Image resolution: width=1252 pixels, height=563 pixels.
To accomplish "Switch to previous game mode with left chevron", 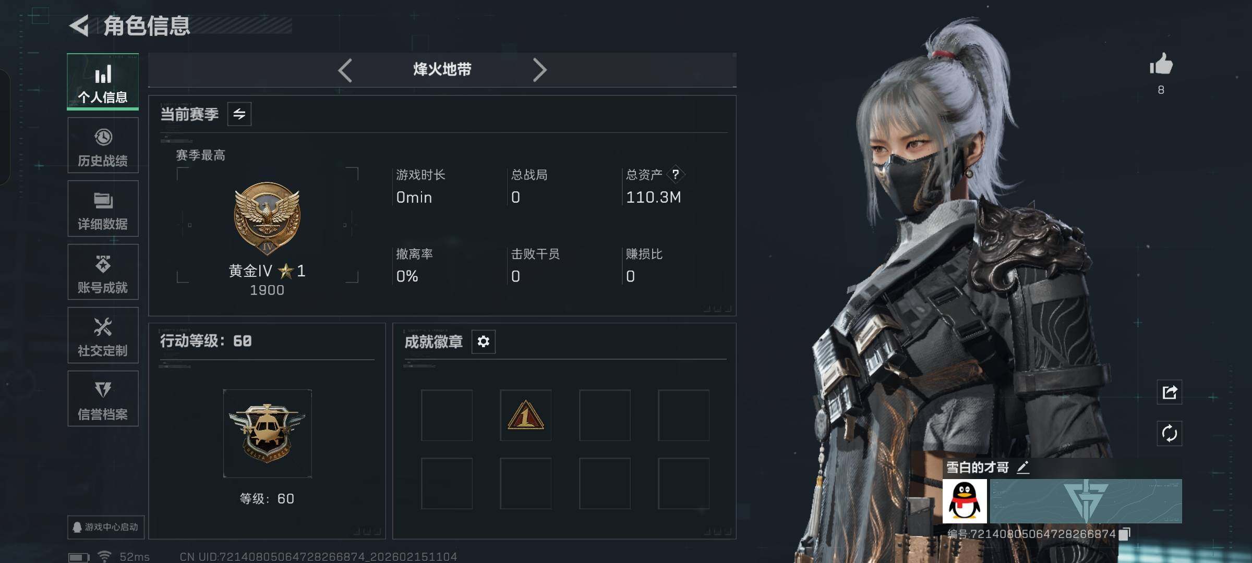I will pyautogui.click(x=345, y=70).
